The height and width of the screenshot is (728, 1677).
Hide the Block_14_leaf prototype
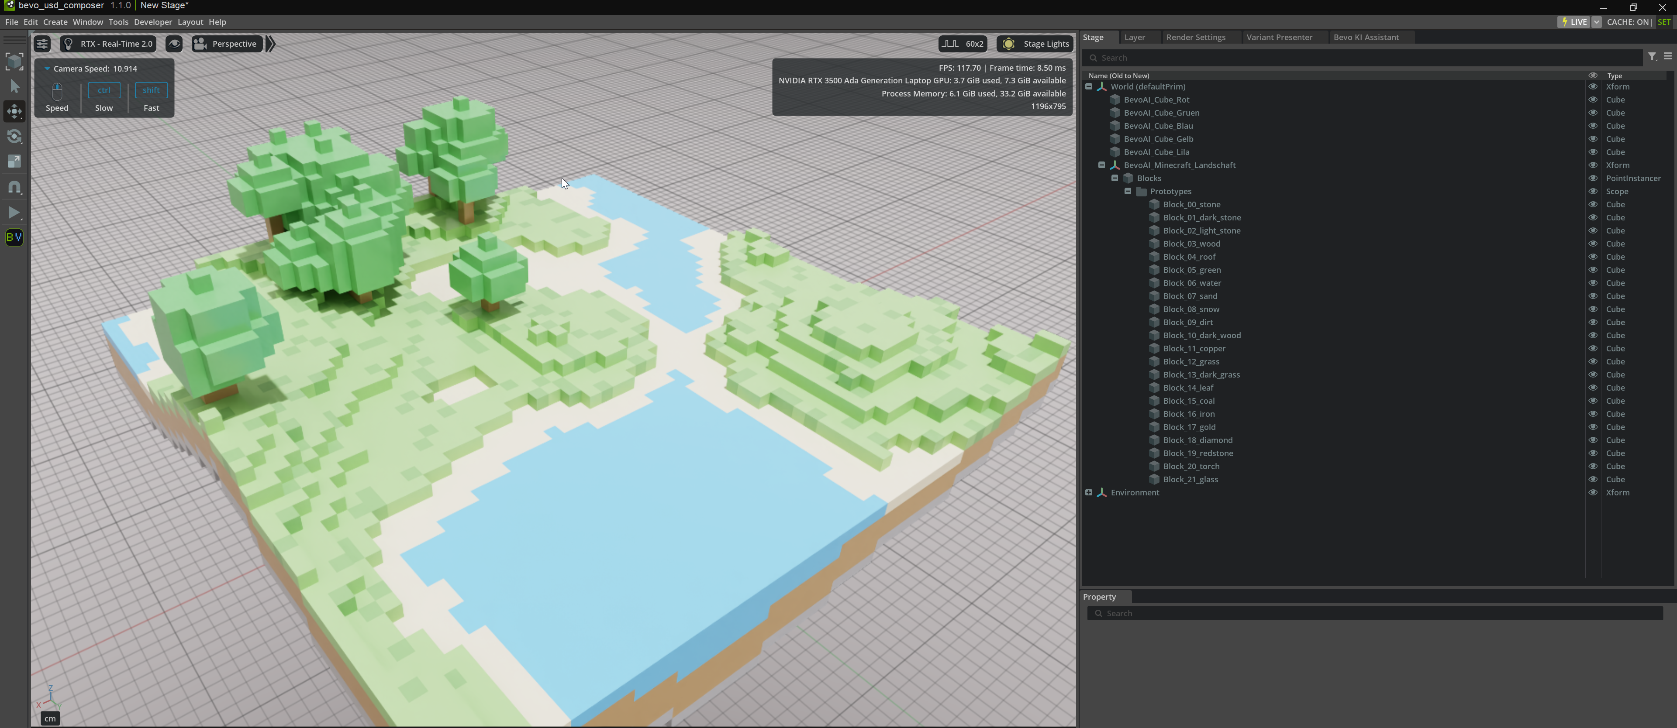pos(1593,387)
